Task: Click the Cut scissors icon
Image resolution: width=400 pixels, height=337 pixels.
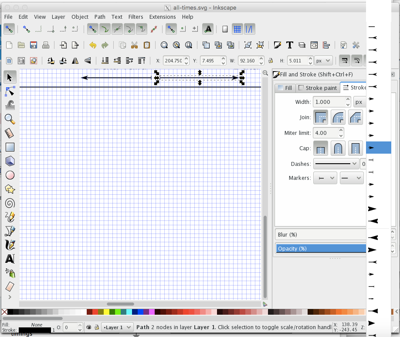Action: tap(134, 45)
